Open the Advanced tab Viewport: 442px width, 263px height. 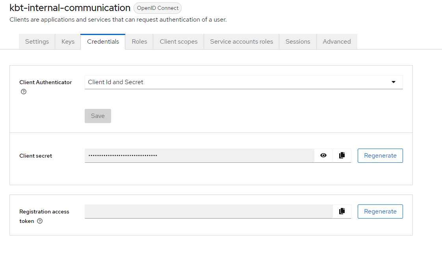pos(337,42)
